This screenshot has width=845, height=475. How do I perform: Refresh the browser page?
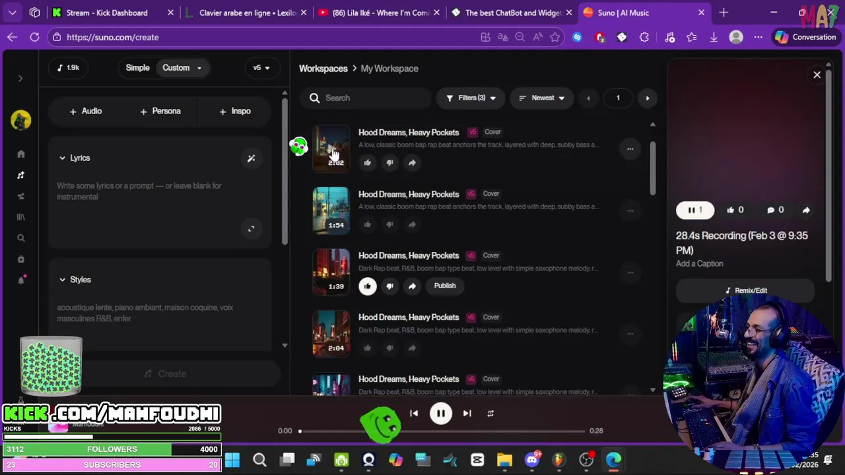34,37
